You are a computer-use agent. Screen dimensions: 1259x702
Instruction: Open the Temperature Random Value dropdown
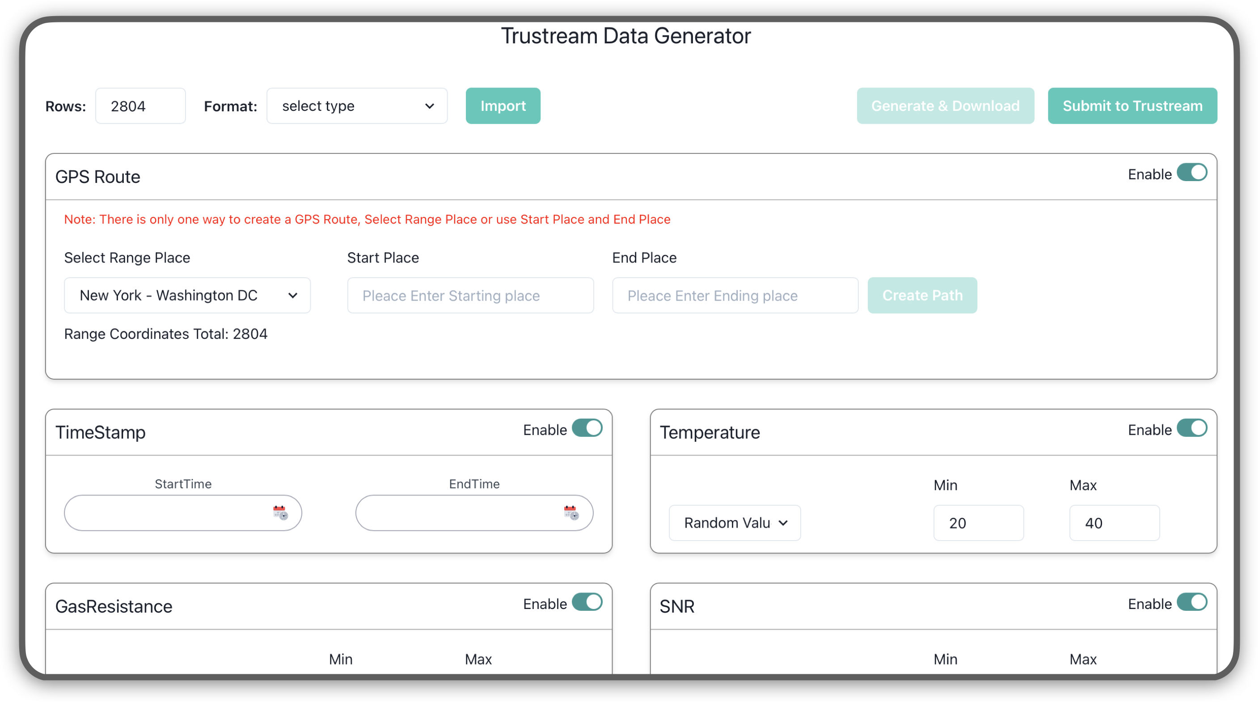(735, 523)
